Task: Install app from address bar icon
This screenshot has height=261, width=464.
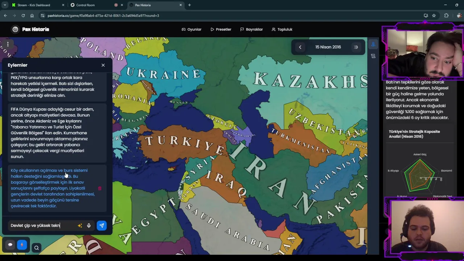Action: 426,16
